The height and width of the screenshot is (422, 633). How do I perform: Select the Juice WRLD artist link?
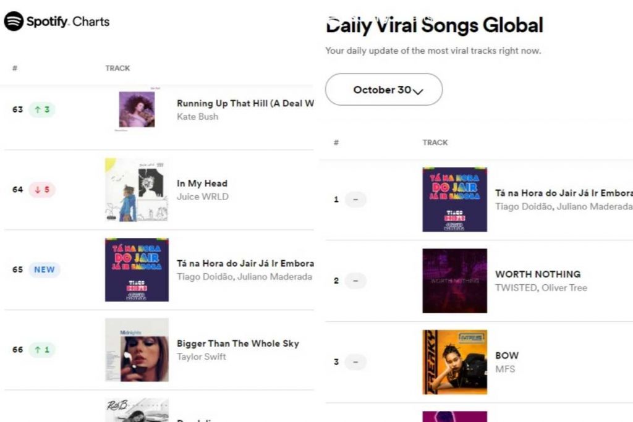click(202, 196)
